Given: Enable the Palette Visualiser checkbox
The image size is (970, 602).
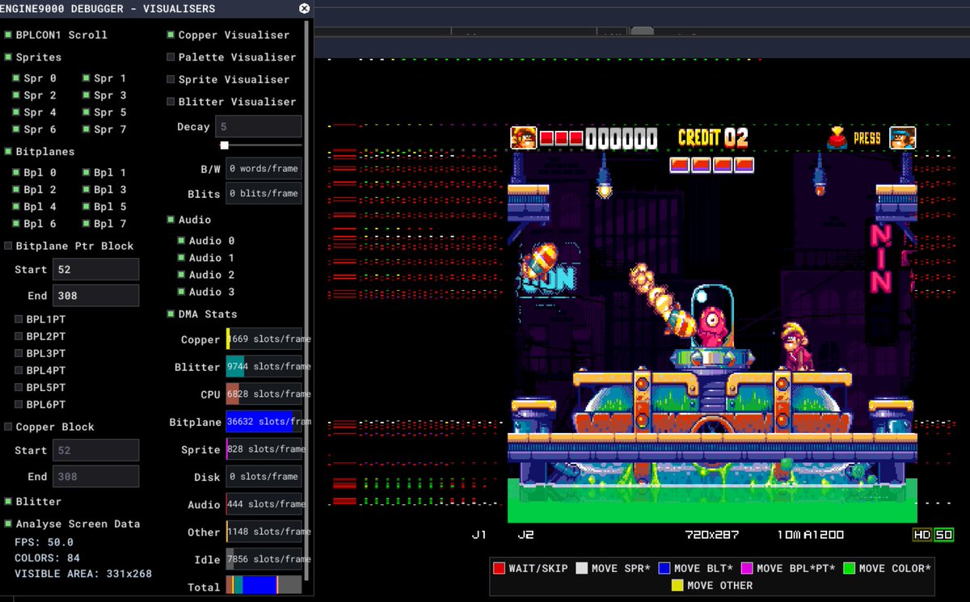Looking at the screenshot, I should [171, 57].
